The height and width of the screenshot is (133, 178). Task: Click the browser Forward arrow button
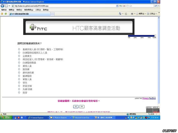point(6,6)
